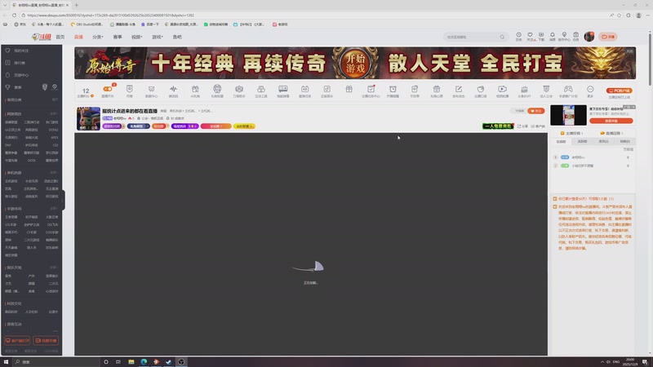This screenshot has height=367, width=653.
Task: Open the Windows Start menu
Action: 6,362
